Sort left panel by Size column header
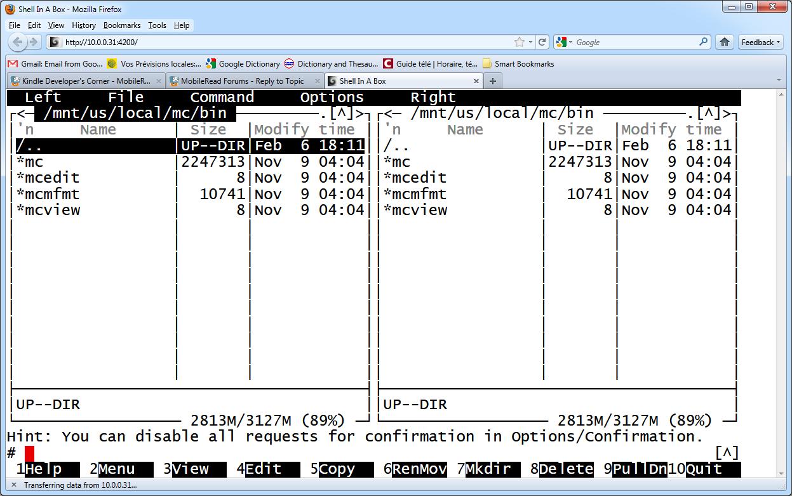The image size is (792, 496). [208, 130]
